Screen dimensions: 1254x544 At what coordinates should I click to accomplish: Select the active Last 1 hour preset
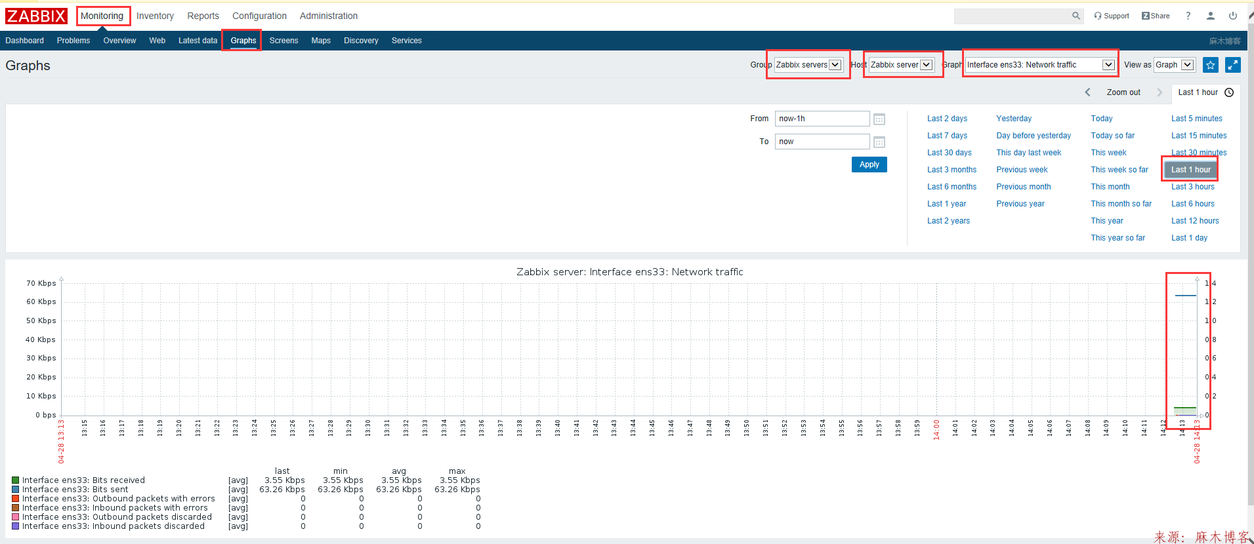pyautogui.click(x=1190, y=170)
